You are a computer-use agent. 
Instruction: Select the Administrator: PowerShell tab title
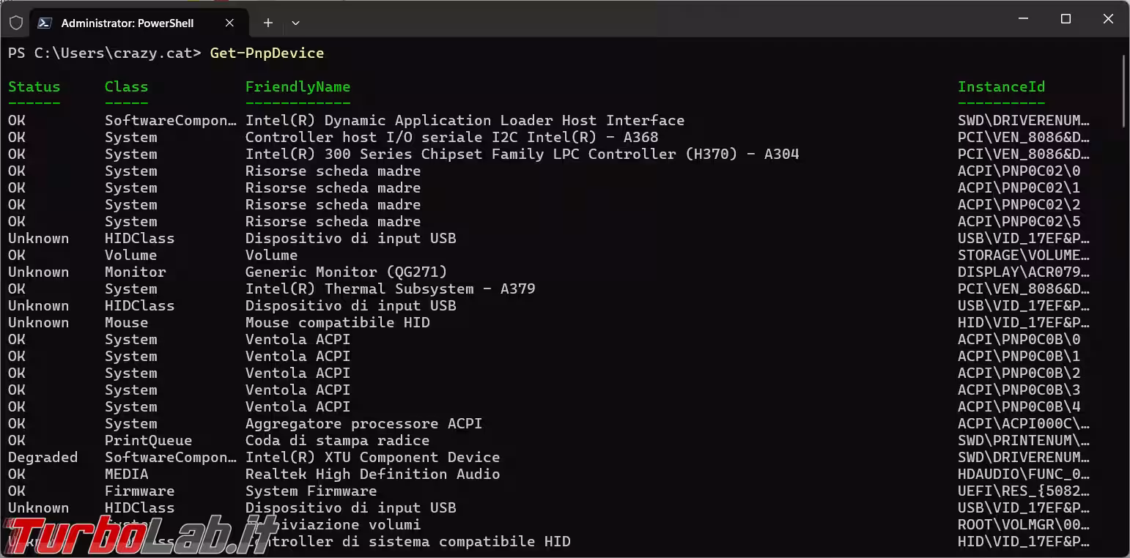click(128, 23)
